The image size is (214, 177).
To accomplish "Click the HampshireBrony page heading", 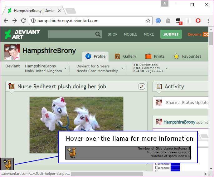I will 49,51.
